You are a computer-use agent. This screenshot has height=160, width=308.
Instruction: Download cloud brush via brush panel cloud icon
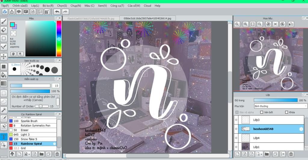(12, 154)
